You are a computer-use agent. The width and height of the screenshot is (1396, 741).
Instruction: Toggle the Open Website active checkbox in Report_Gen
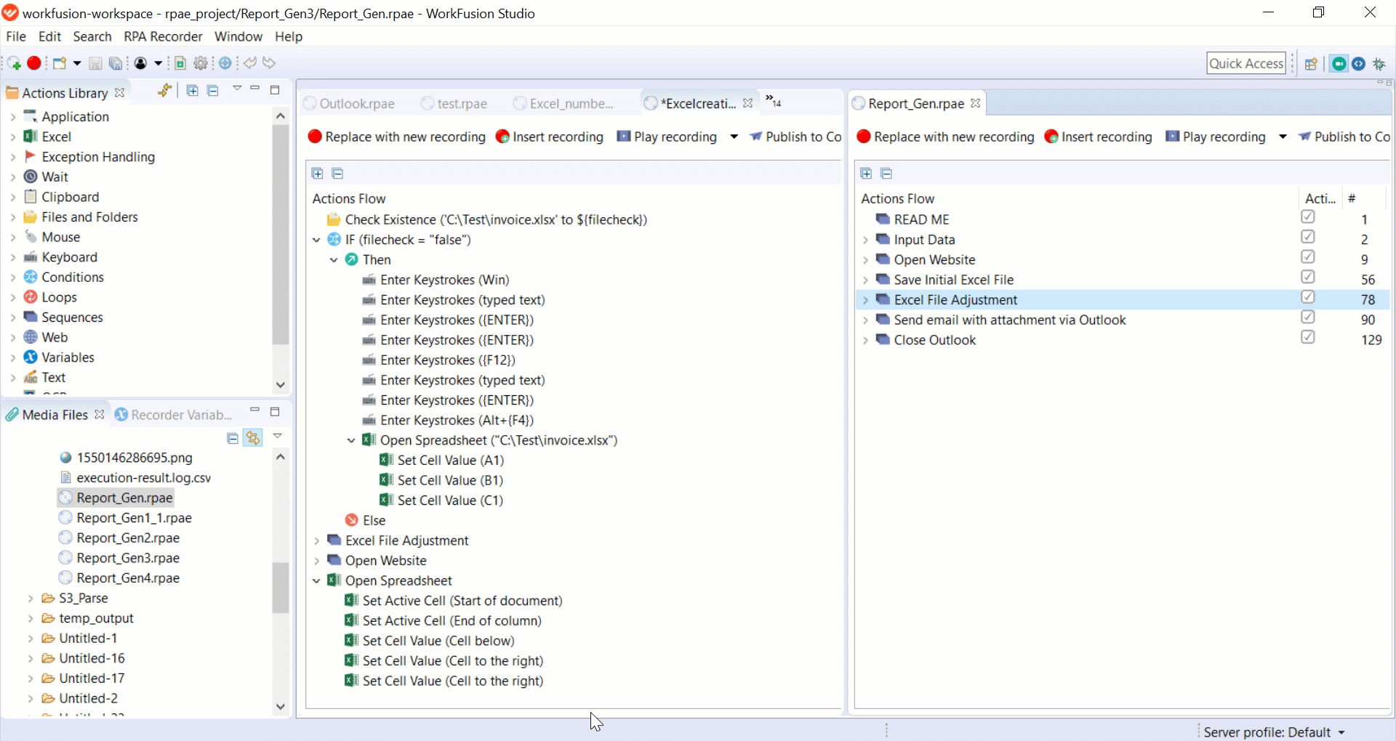(x=1308, y=256)
